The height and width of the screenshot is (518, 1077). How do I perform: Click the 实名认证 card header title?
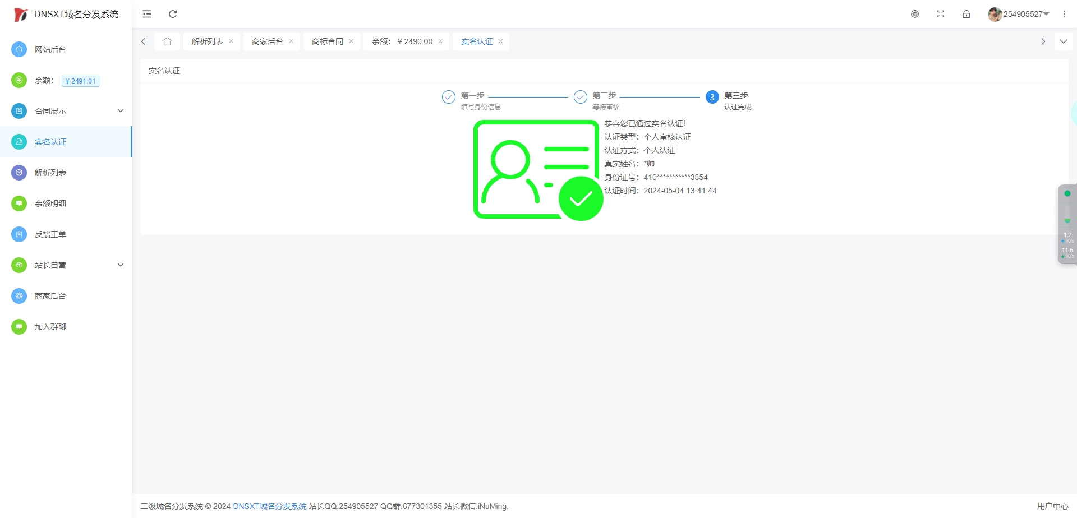coord(164,71)
